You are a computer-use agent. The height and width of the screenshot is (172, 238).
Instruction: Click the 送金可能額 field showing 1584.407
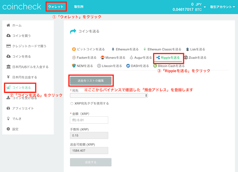click(89, 150)
